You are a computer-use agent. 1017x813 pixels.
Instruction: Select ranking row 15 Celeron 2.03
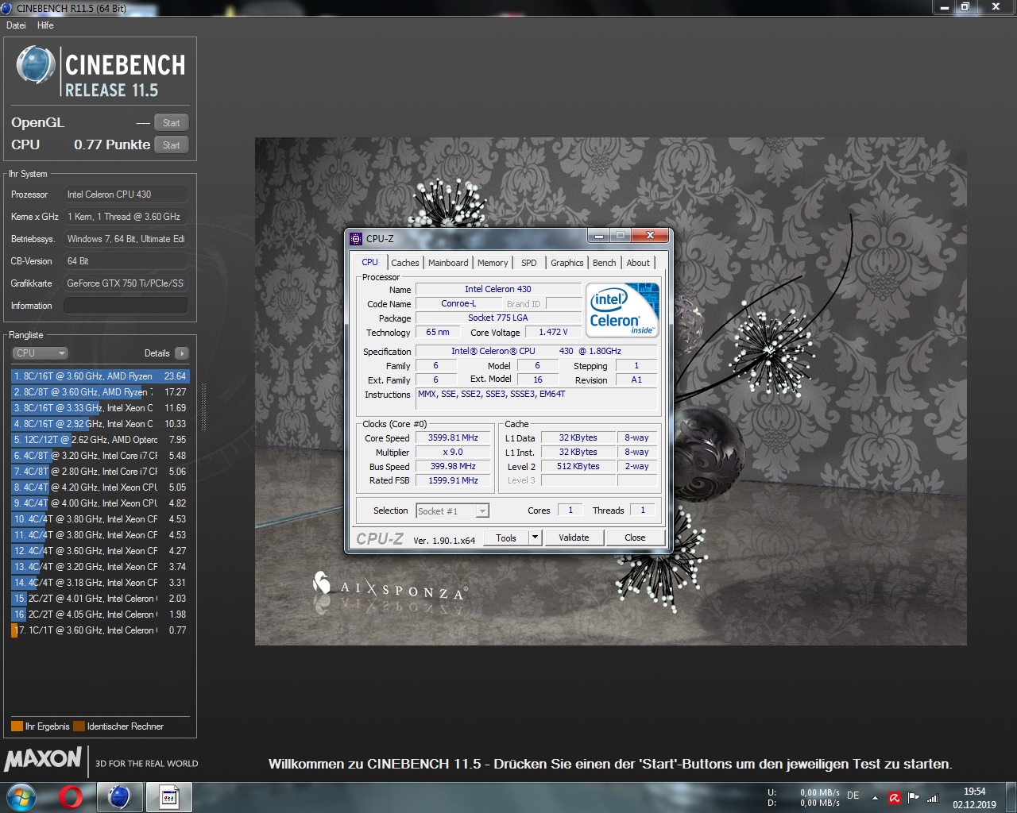100,599
